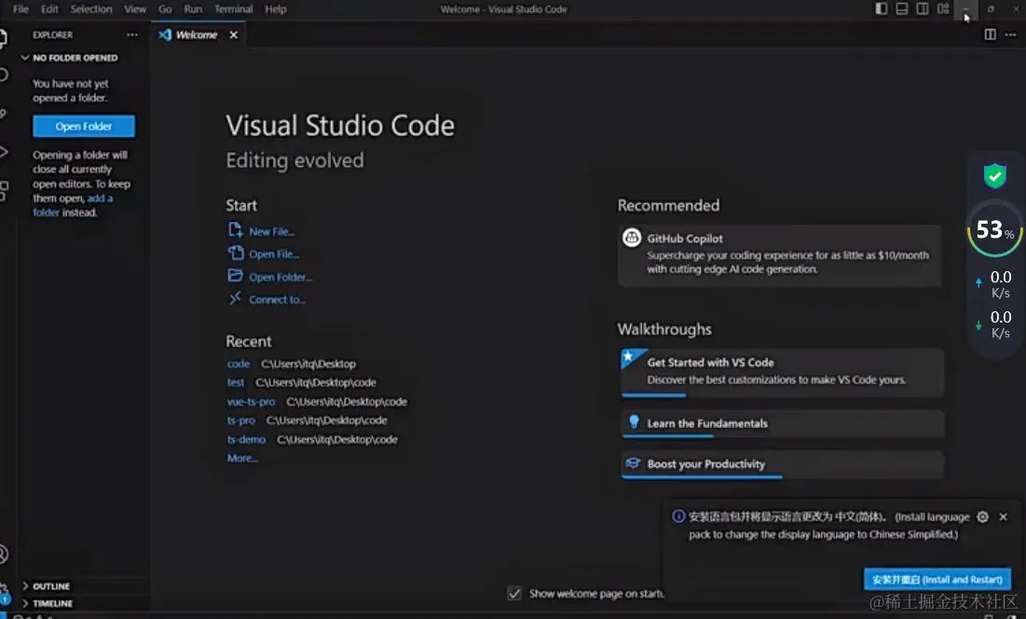The image size is (1026, 619).
Task: Click the Open File... link
Action: [274, 254]
